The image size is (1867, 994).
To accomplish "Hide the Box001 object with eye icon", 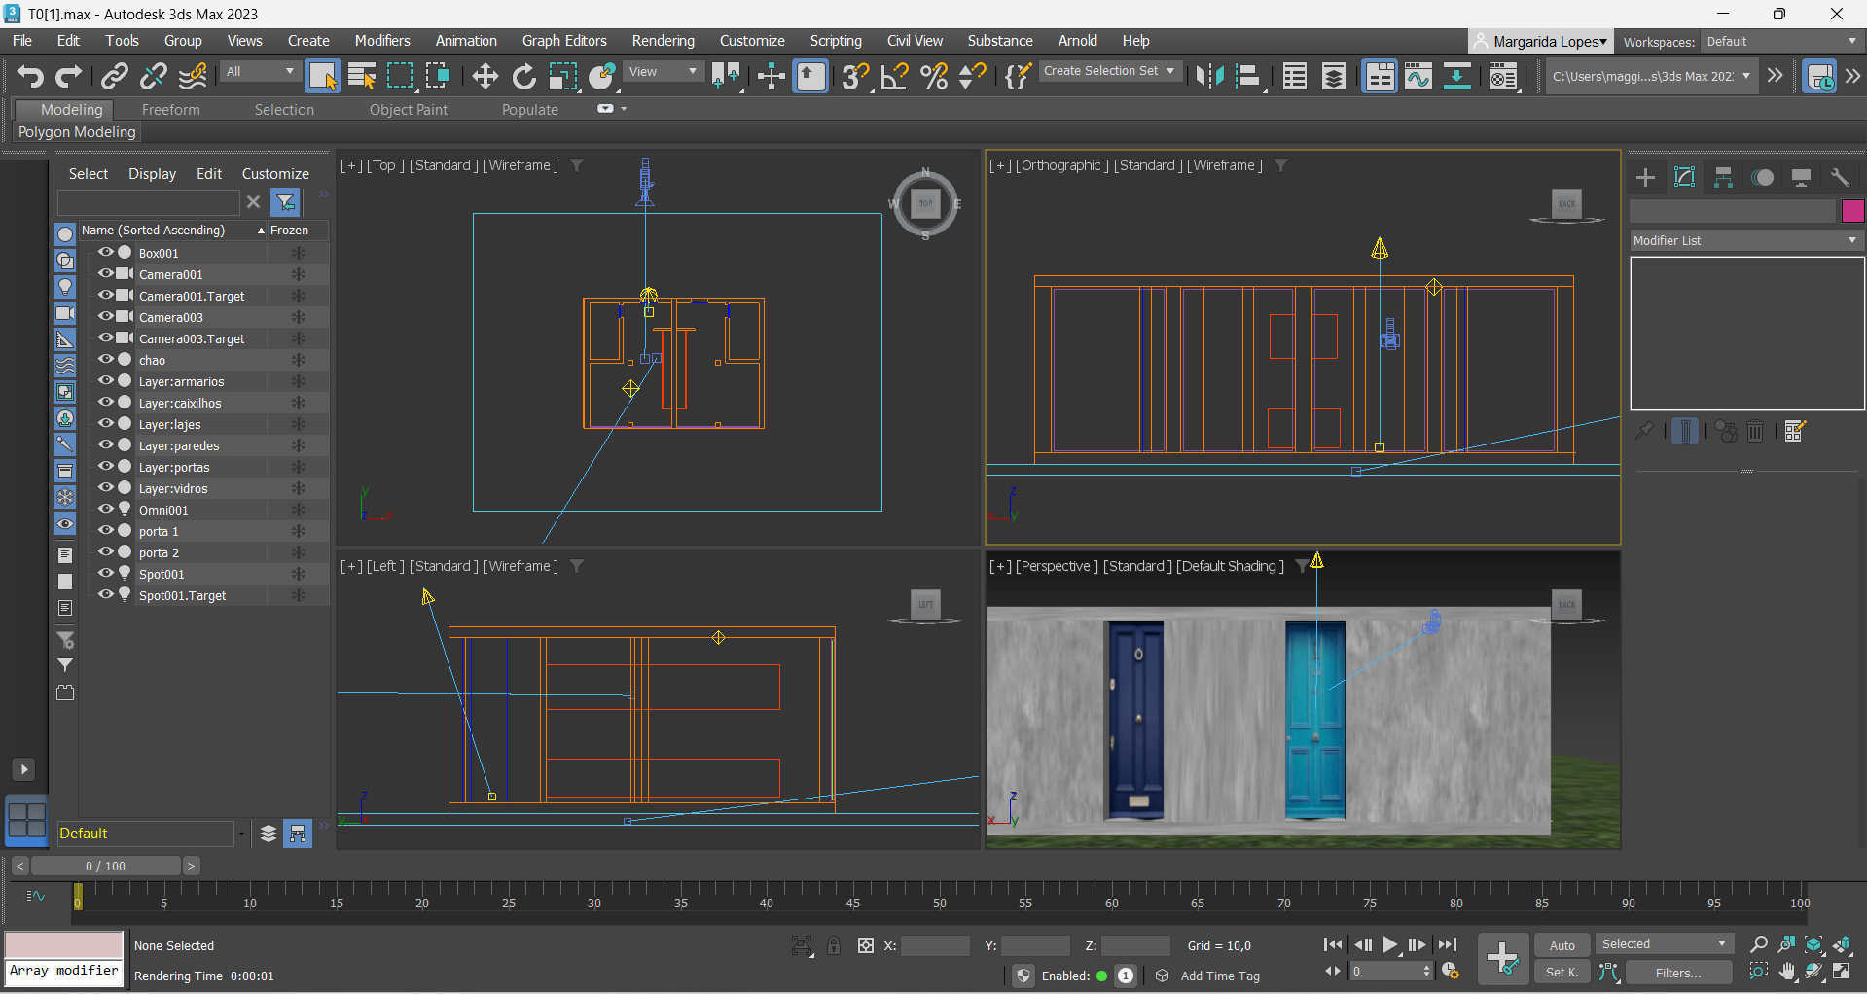I will pos(106,252).
